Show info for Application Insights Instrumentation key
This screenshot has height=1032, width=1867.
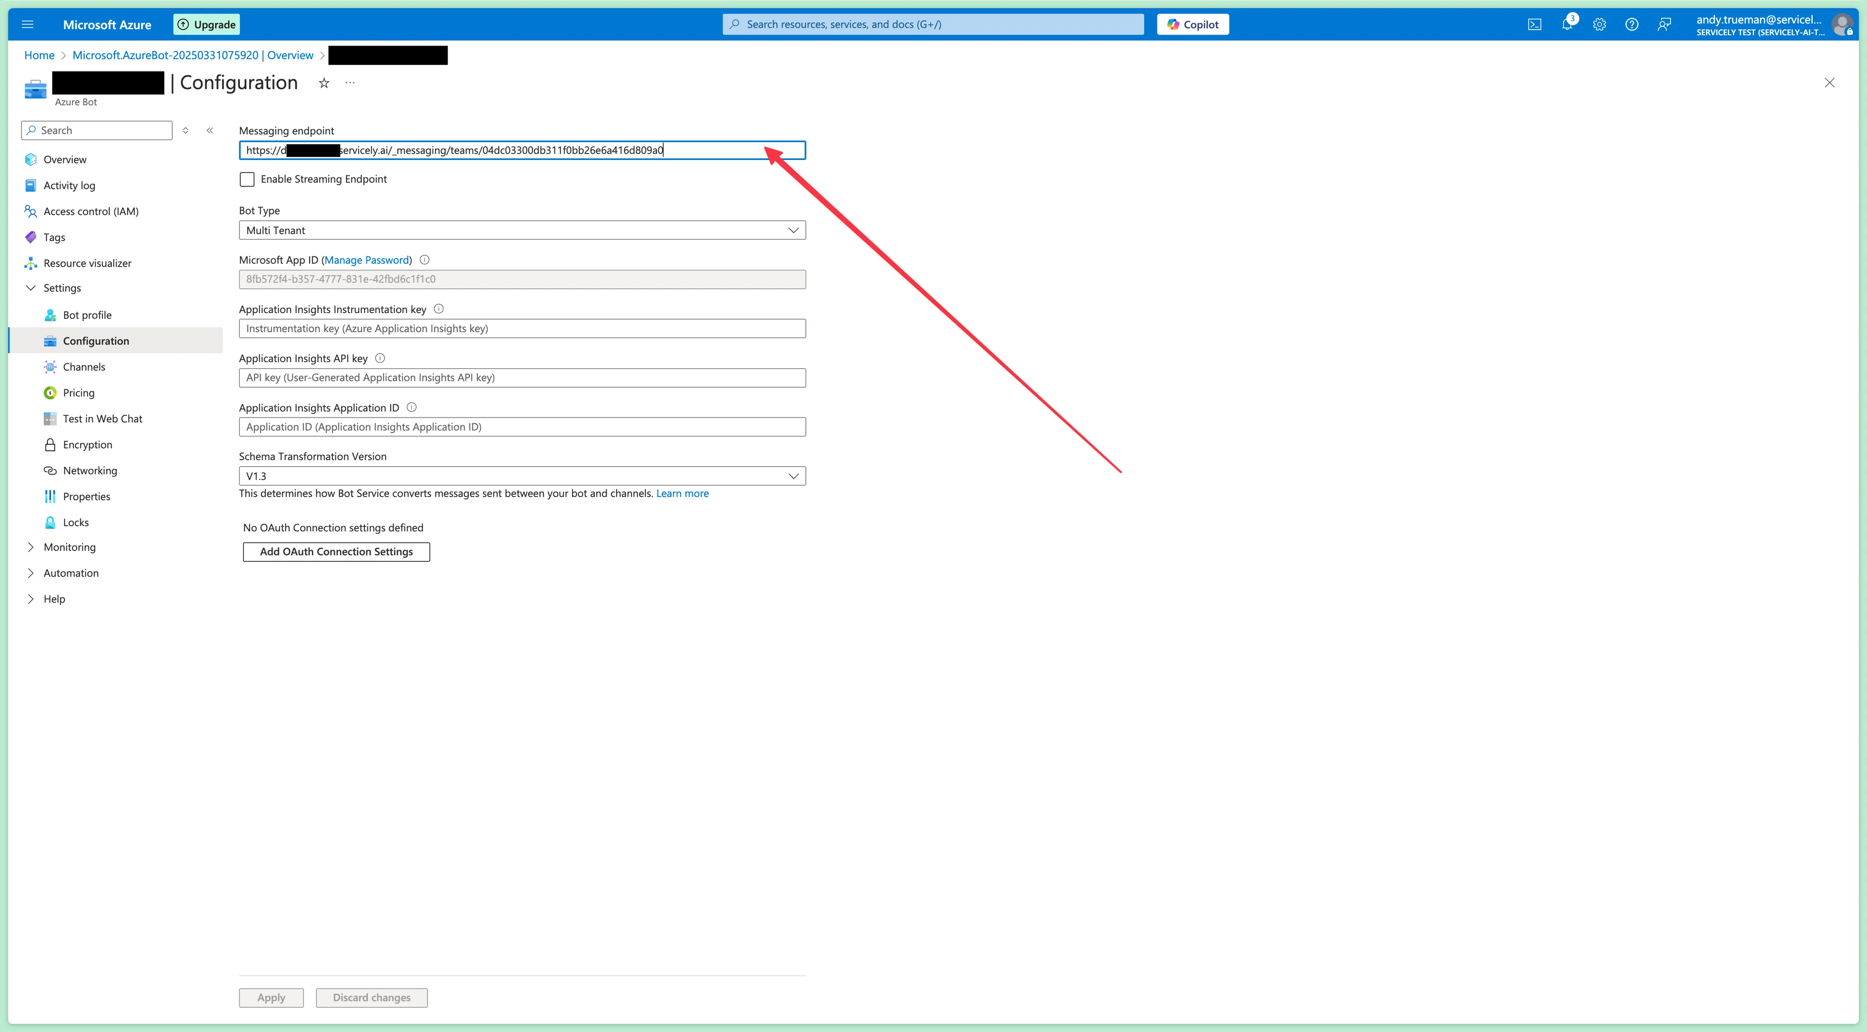tap(438, 309)
